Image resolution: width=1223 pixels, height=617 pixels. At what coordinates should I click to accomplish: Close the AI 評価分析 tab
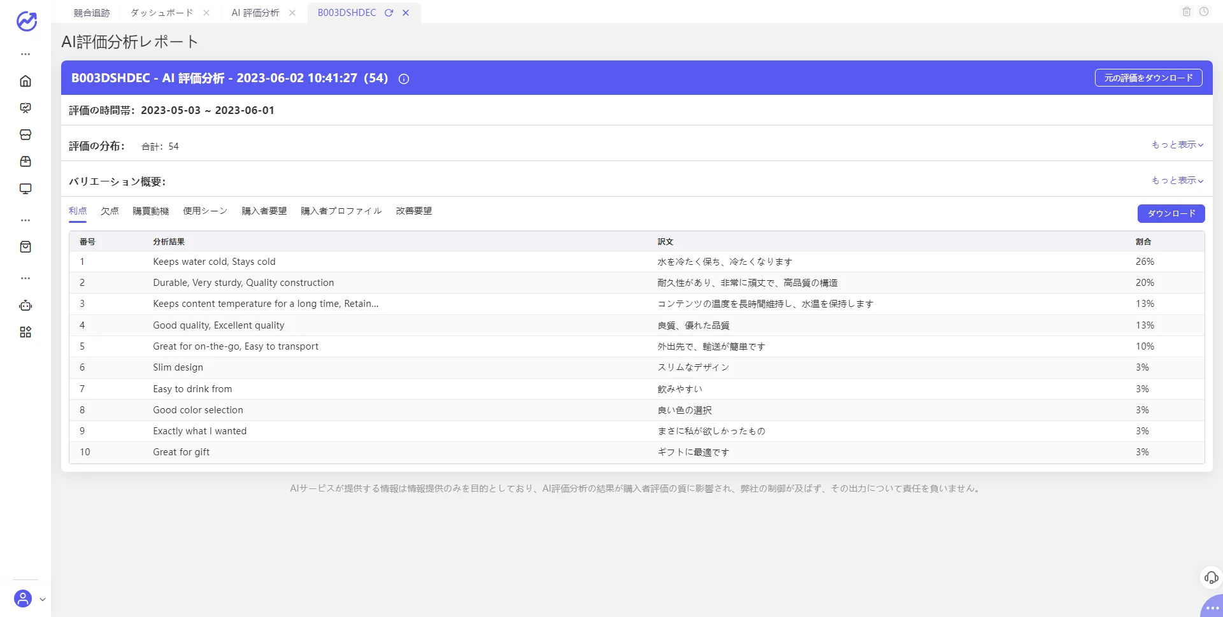pos(292,13)
